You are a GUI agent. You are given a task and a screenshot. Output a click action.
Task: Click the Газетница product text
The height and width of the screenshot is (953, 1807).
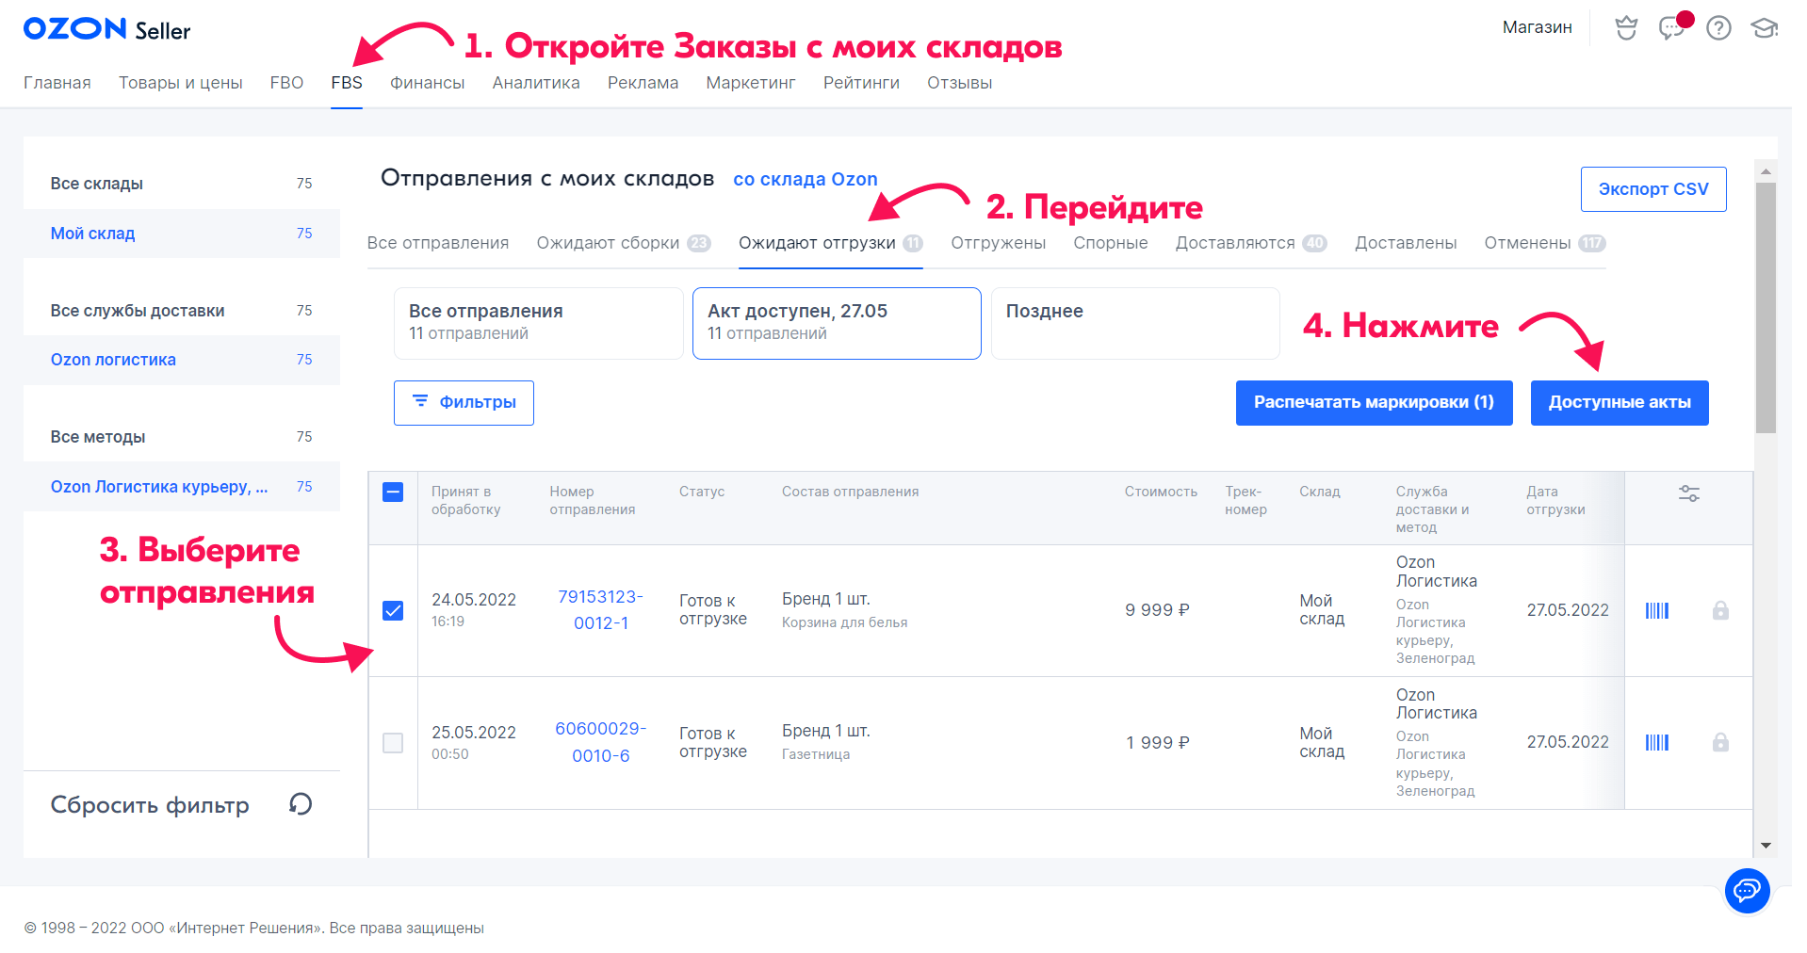[816, 754]
